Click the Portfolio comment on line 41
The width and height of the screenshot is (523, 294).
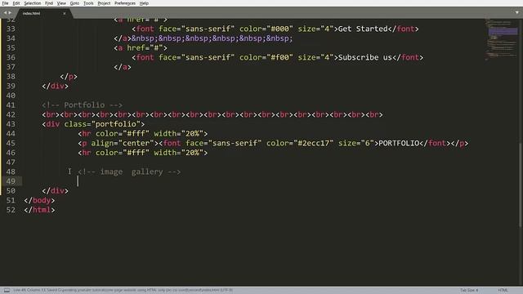pyautogui.click(x=82, y=105)
